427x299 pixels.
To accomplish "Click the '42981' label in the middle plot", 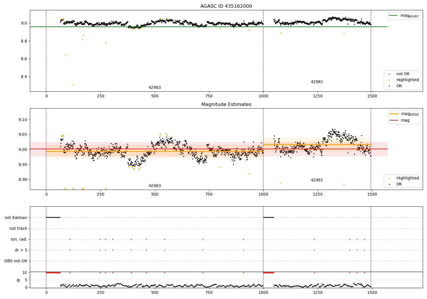I will click(x=317, y=180).
